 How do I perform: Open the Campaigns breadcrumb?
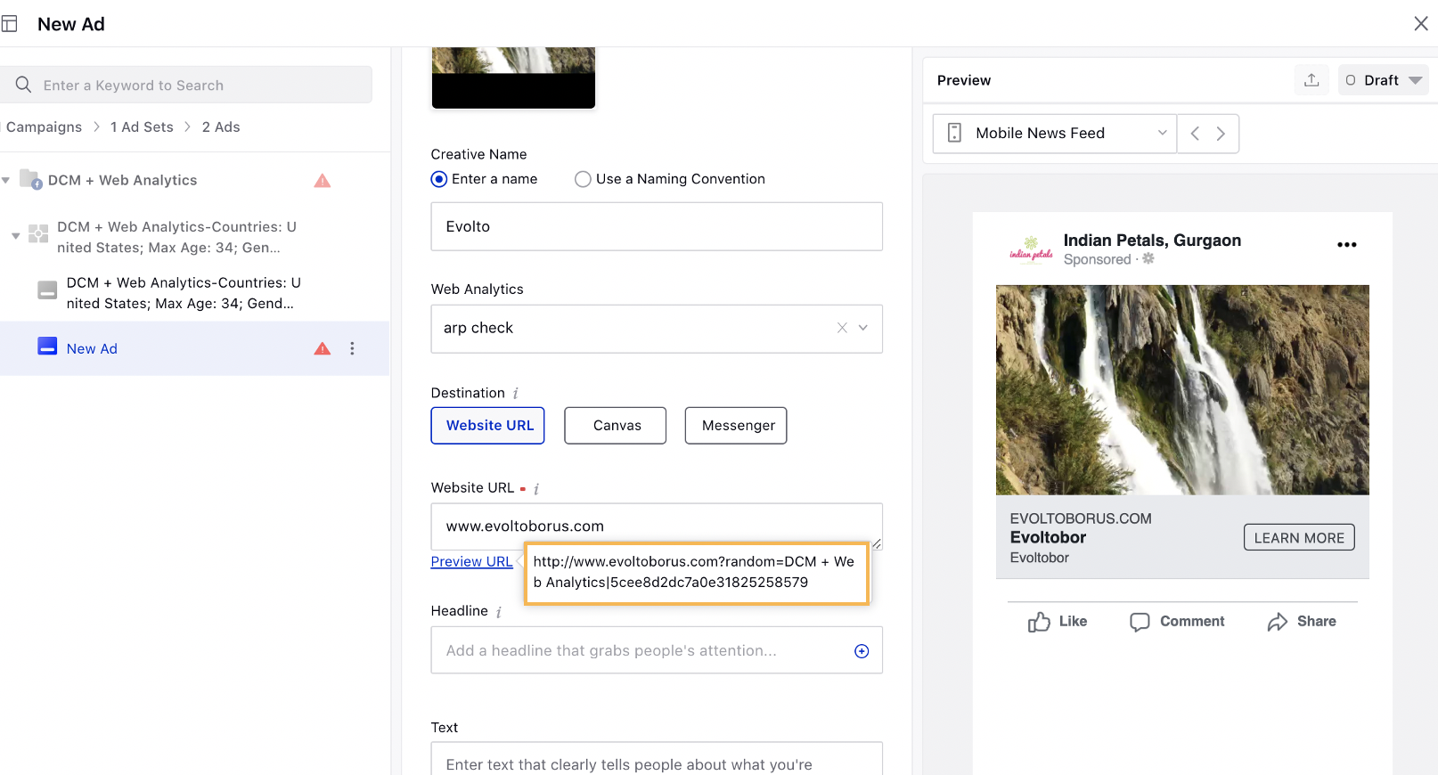[44, 127]
